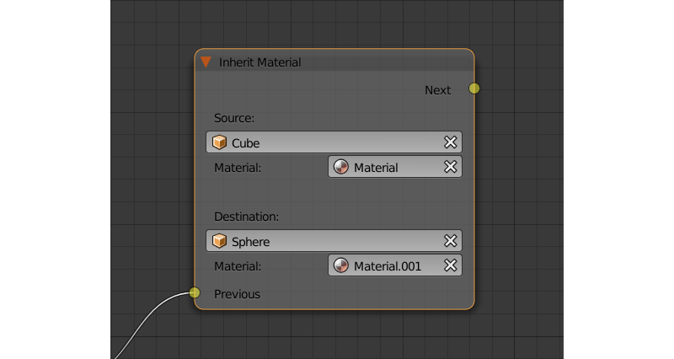Click the Previous input socket
Viewport: 674px width, 359px height.
[195, 293]
